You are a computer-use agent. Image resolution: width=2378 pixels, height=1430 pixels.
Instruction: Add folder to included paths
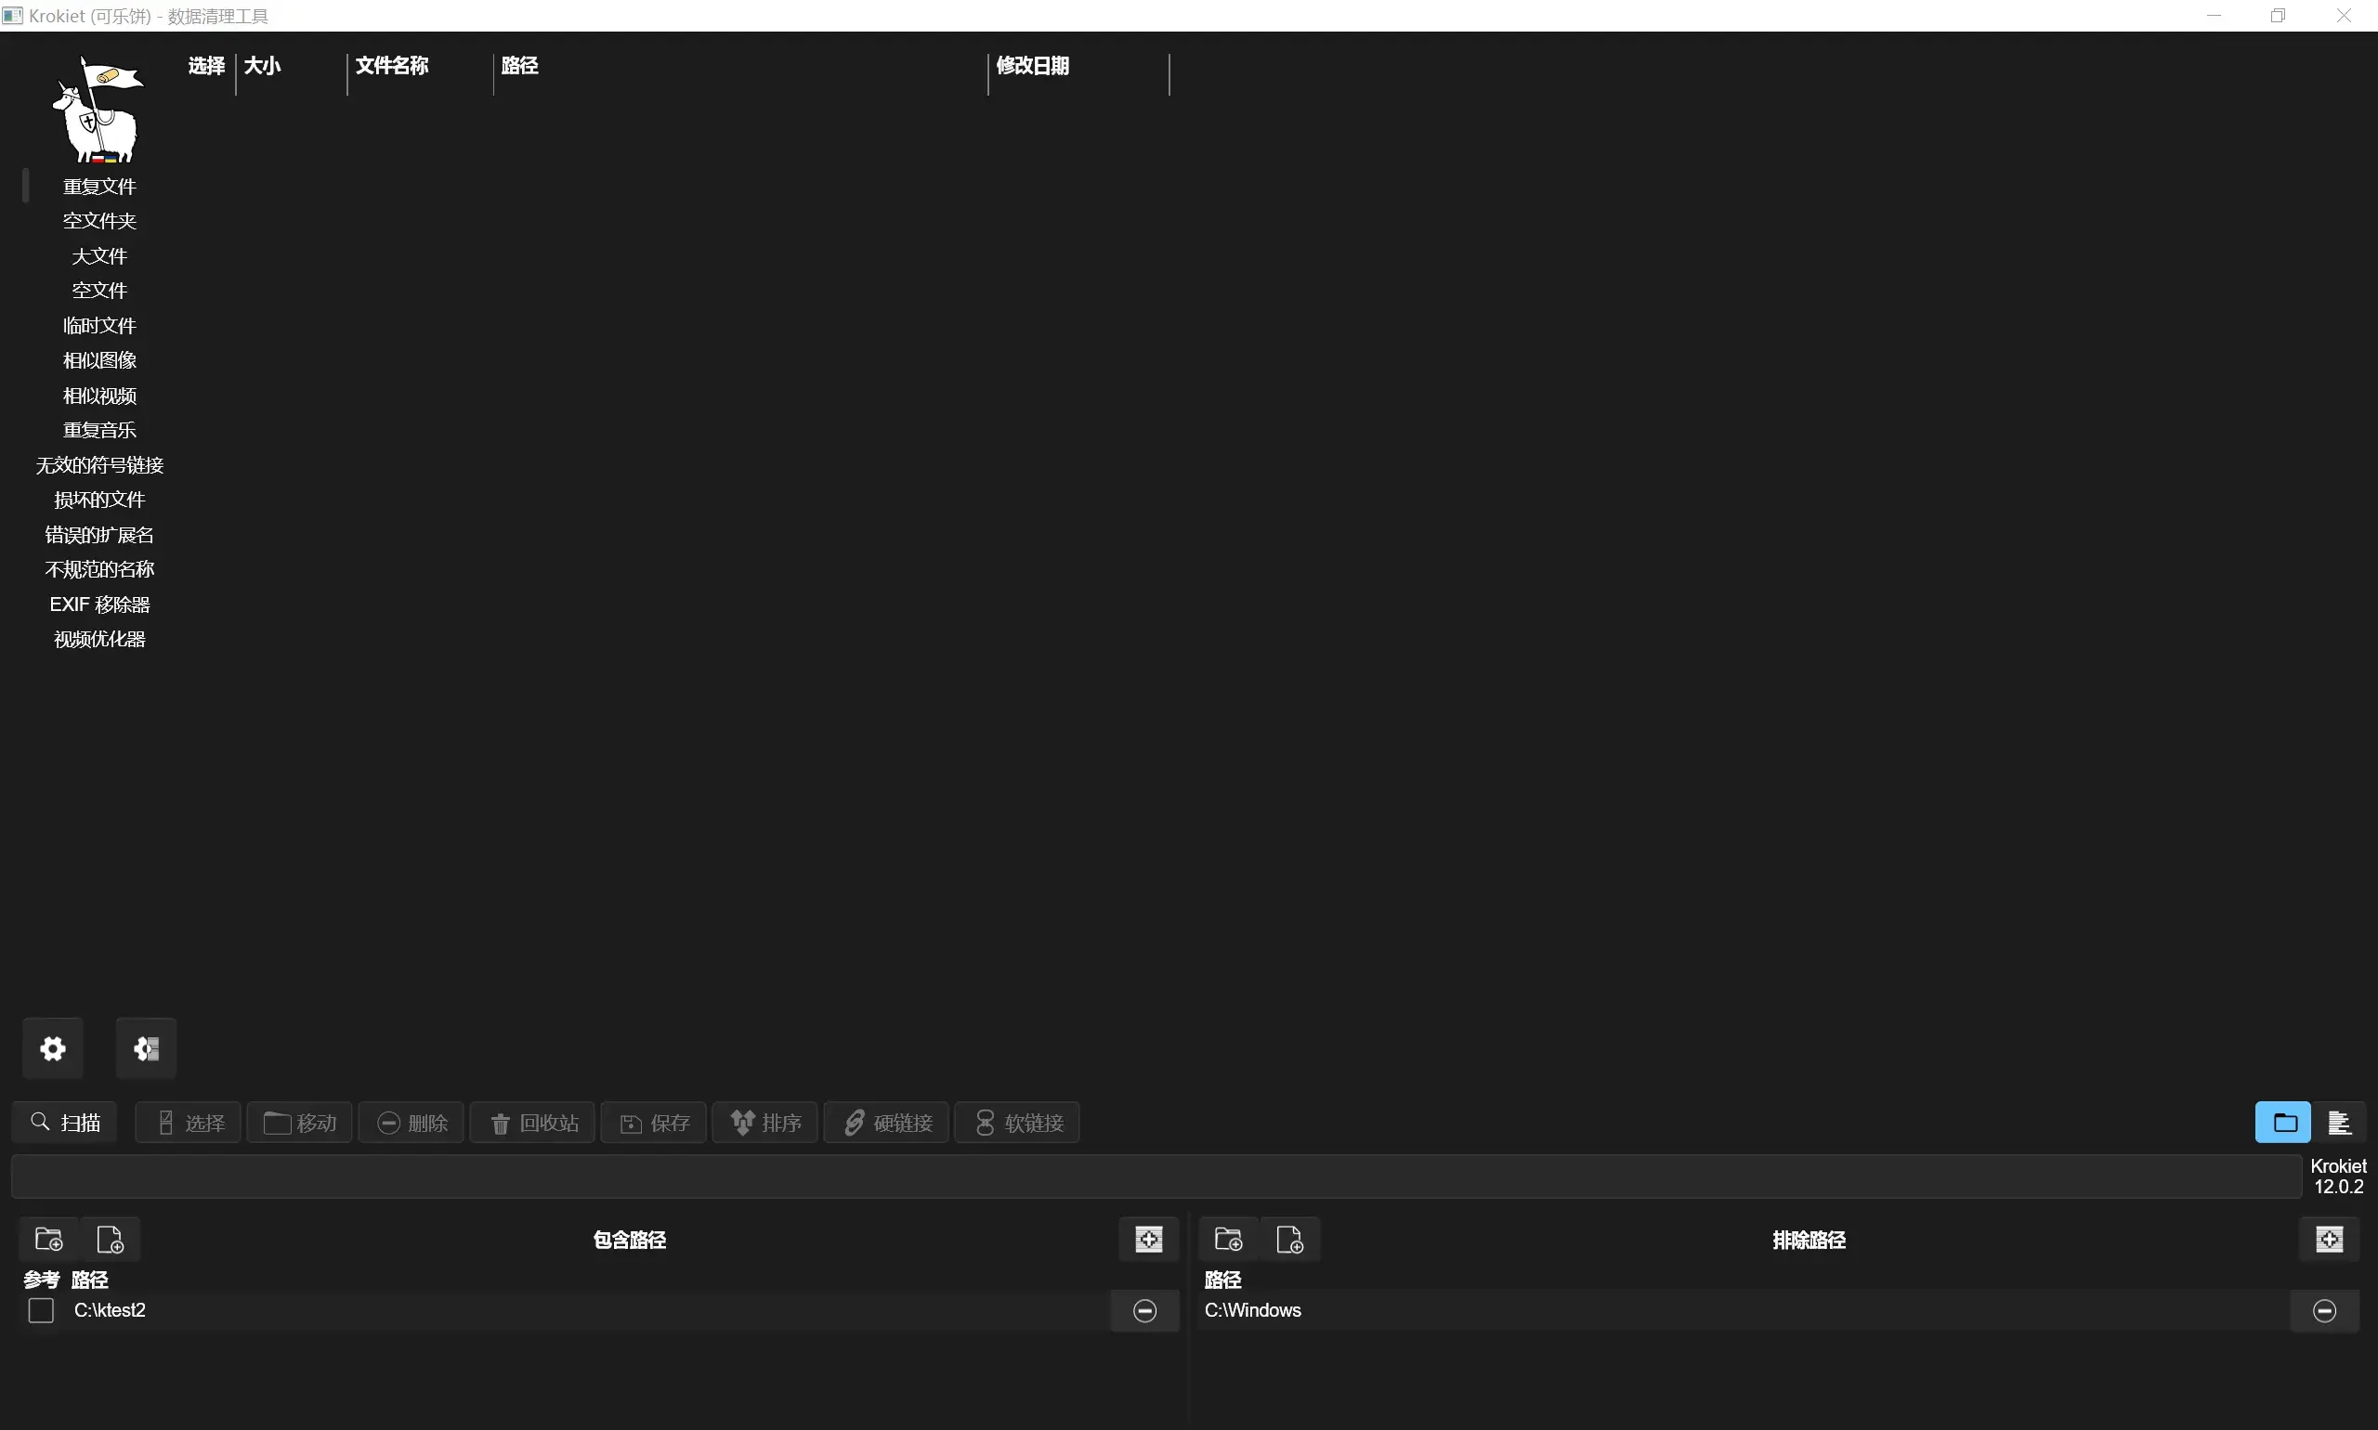pyautogui.click(x=49, y=1240)
